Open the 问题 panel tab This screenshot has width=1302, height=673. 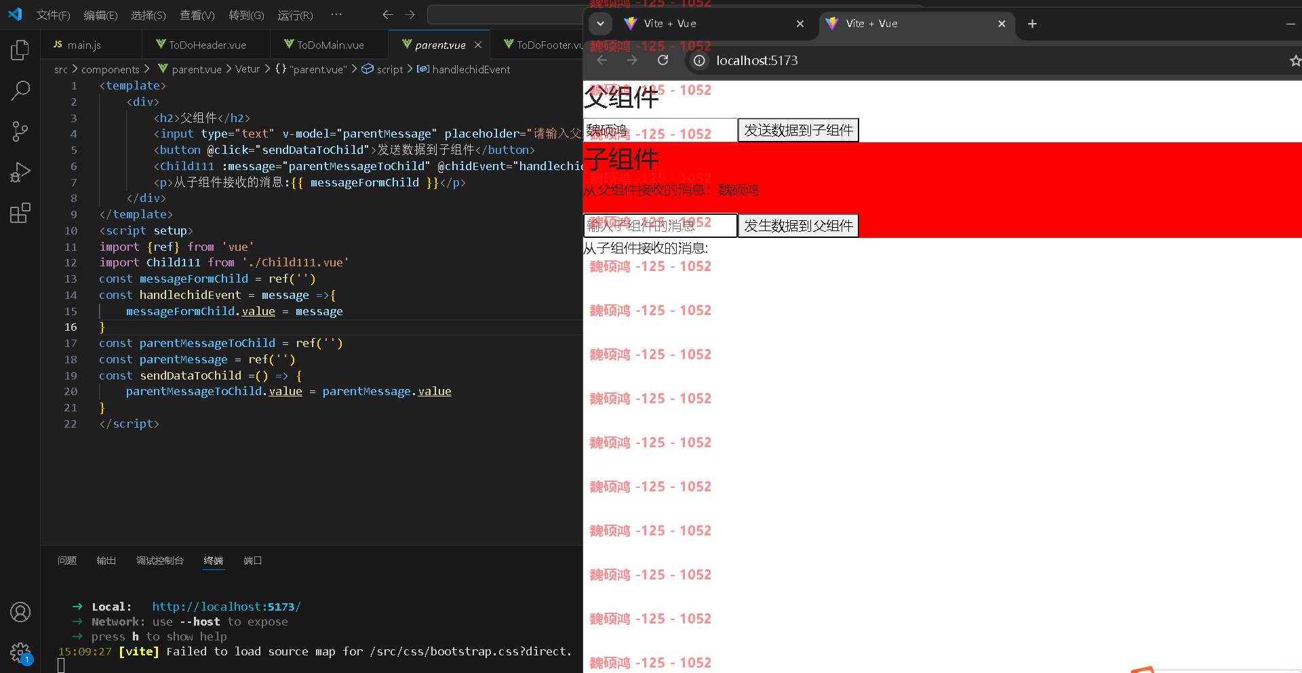(67, 560)
